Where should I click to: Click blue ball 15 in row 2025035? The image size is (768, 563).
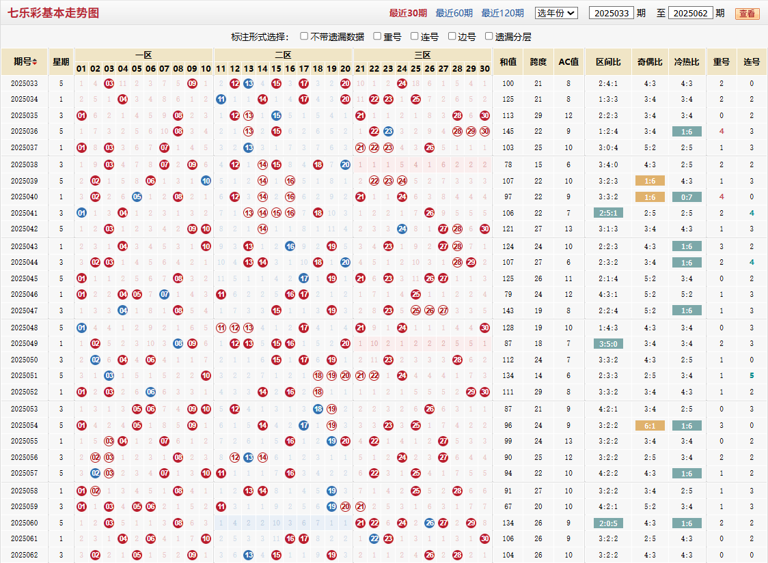point(276,115)
